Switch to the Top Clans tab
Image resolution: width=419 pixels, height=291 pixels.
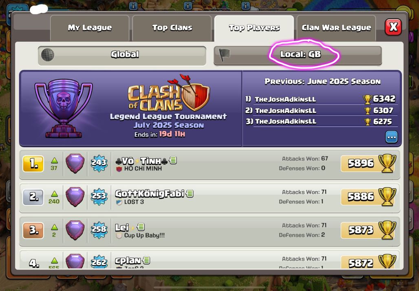click(x=172, y=28)
